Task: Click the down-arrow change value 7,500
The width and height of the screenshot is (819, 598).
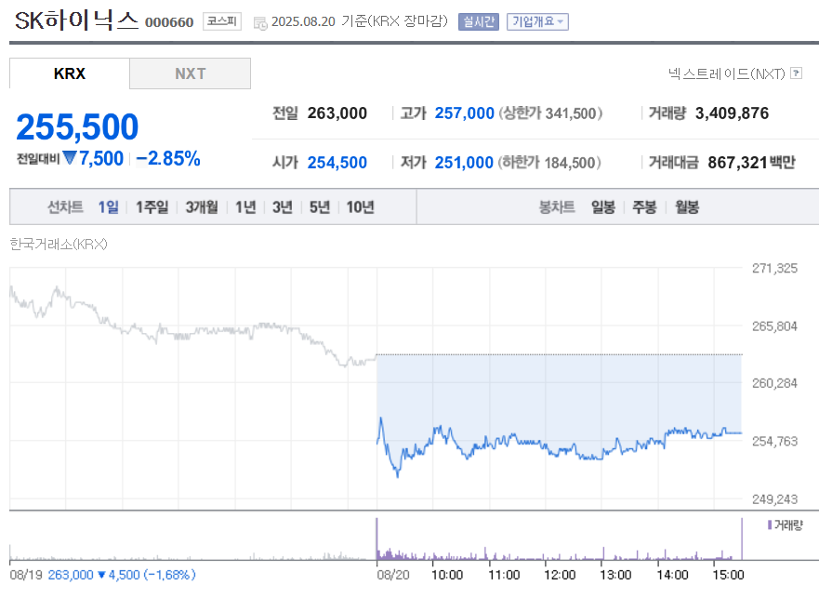Action: 93,158
